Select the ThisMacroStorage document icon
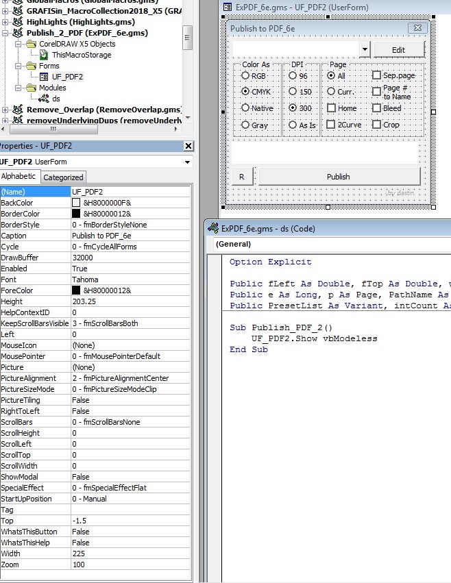The image size is (451, 583). pyautogui.click(x=44, y=55)
